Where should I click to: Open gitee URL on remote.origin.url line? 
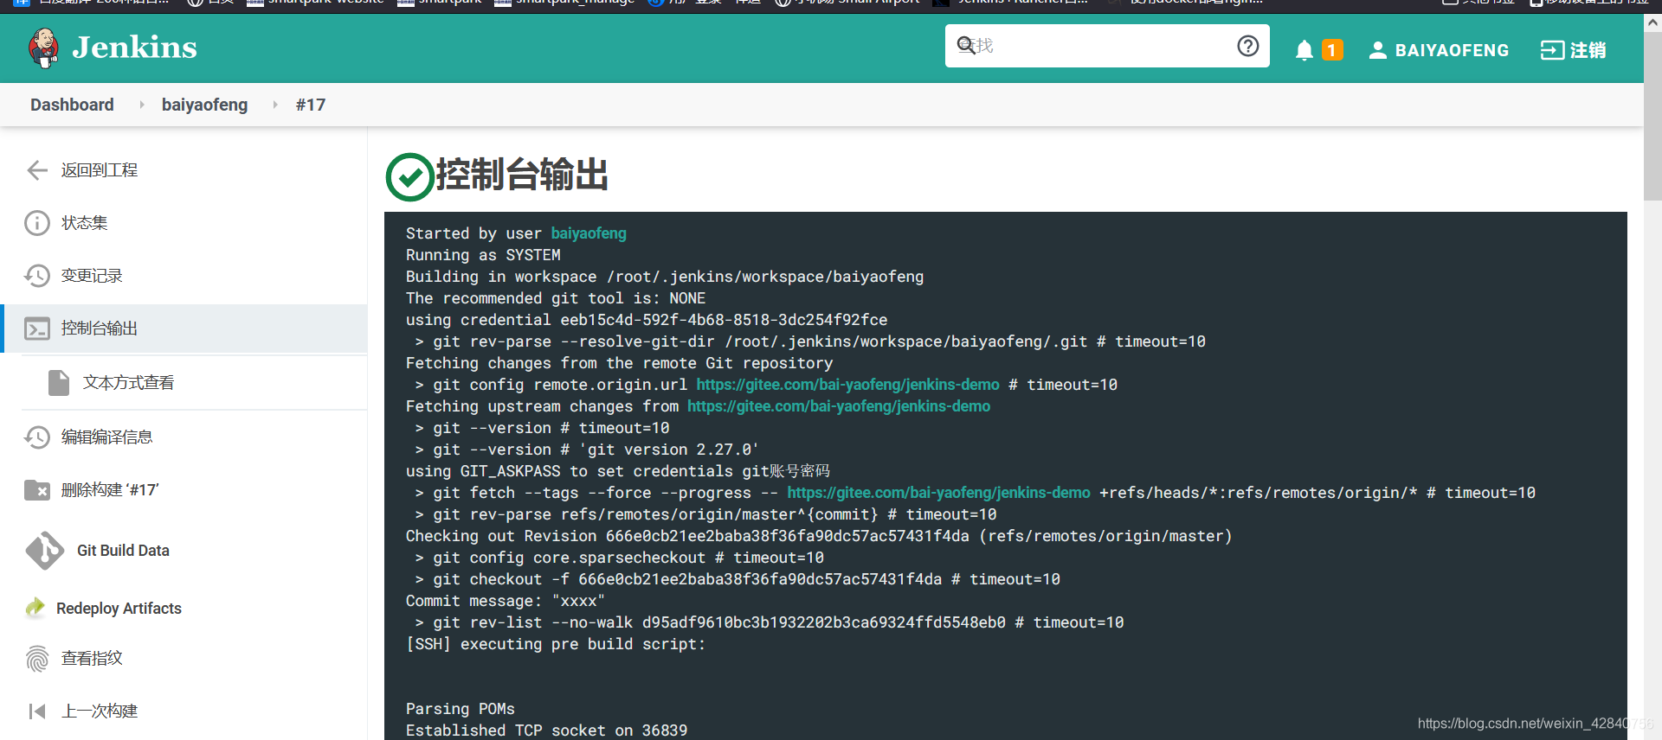tap(847, 385)
